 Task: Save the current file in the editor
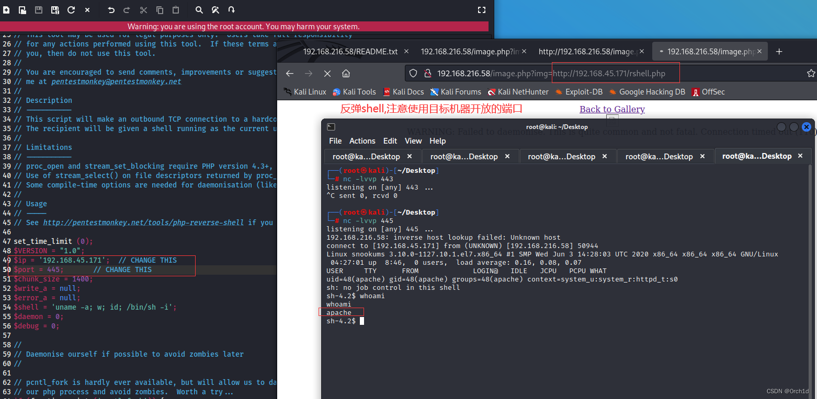(x=39, y=10)
